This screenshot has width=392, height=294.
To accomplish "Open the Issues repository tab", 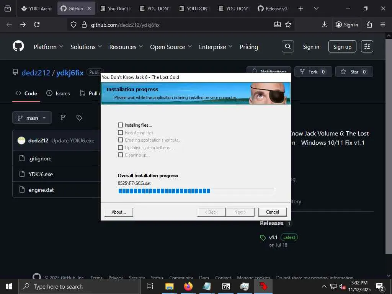I will click(58, 93).
